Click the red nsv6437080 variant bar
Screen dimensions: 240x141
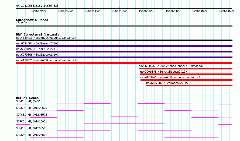click(189, 86)
